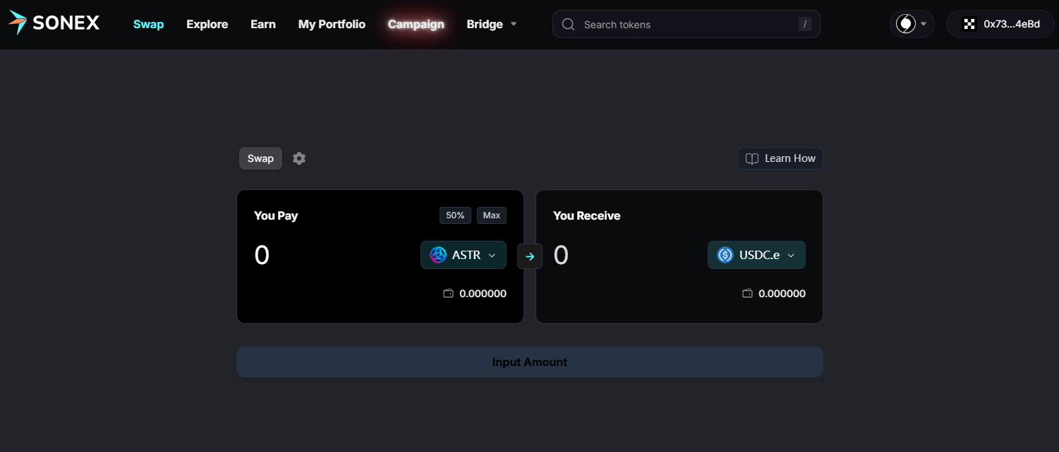Open ASTR token selector dropdown
Screen dimensions: 1059x452
(464, 255)
